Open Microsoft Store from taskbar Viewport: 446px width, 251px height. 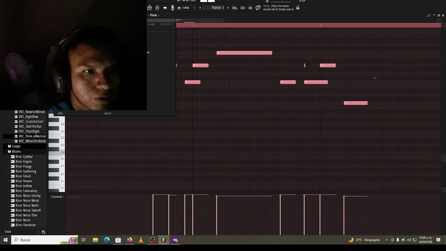click(118, 240)
